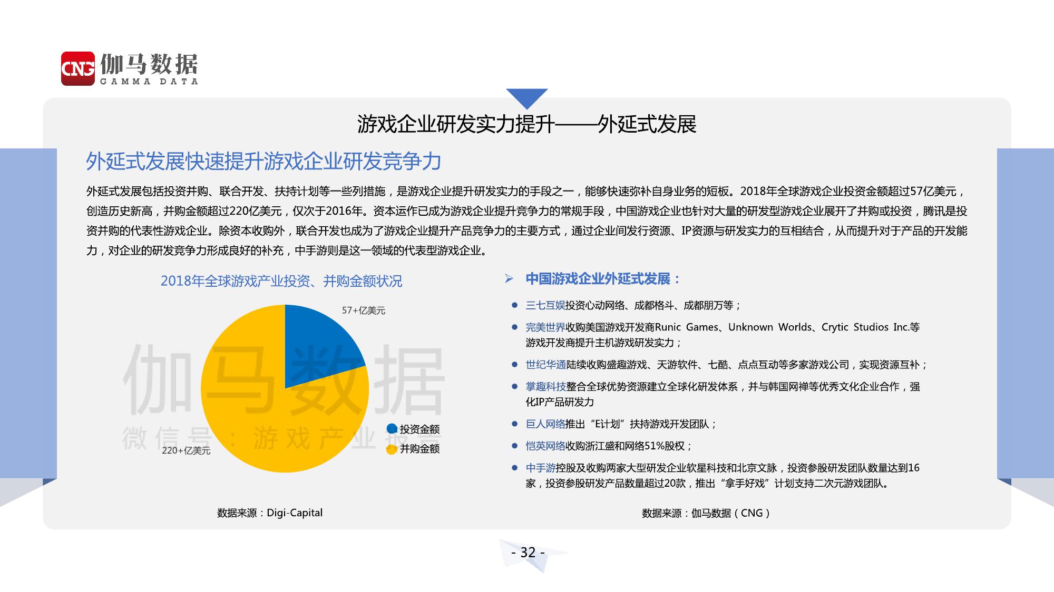Click the 220+亿美元 data label
Screen dimensions: 1054x592
pos(186,450)
